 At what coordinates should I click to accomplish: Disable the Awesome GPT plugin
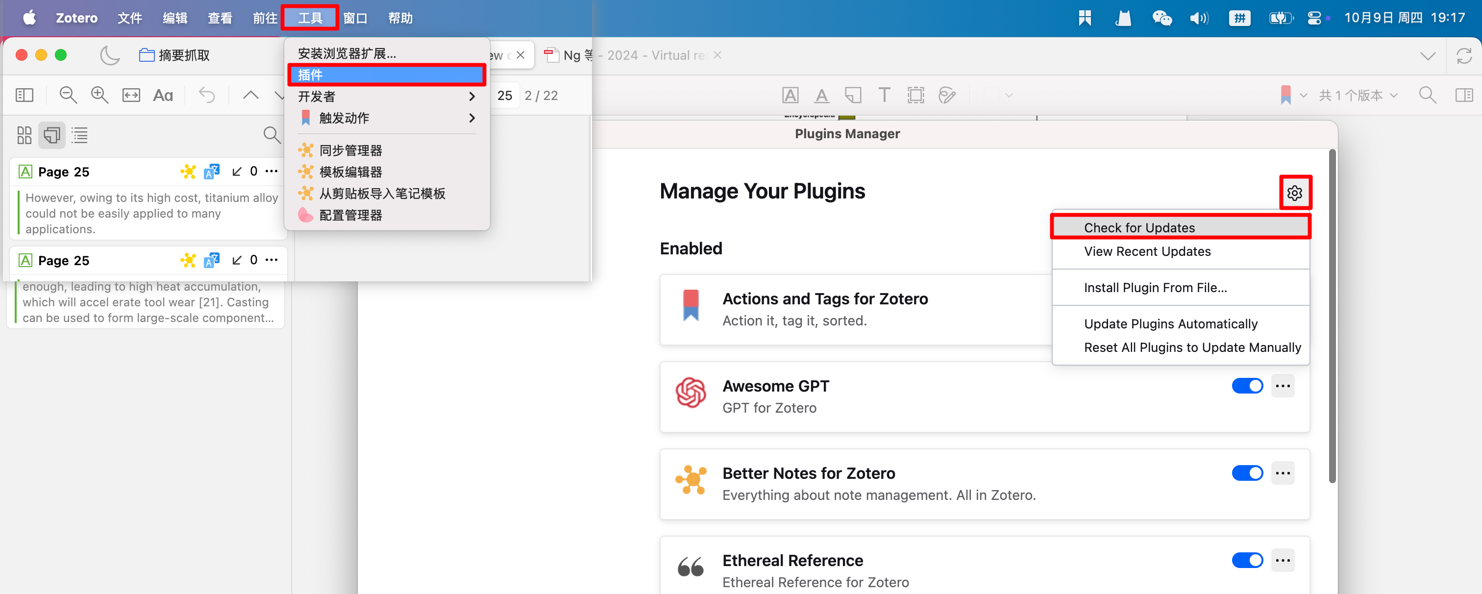tap(1247, 386)
